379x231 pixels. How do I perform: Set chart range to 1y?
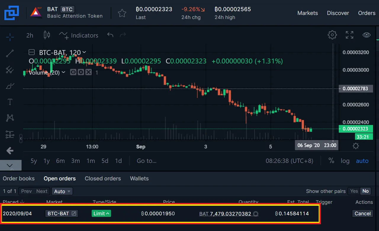pos(46,161)
